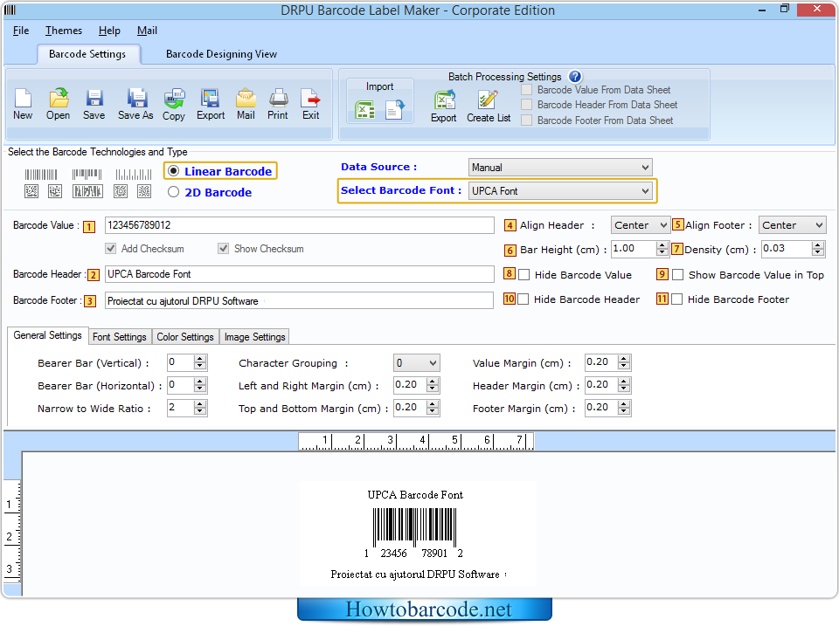Image resolution: width=839 pixels, height=626 pixels.
Task: Select the Linear Barcode radio button
Action: [173, 171]
